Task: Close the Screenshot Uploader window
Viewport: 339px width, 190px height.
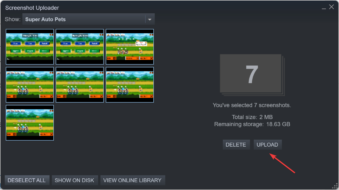Action: pyautogui.click(x=331, y=7)
